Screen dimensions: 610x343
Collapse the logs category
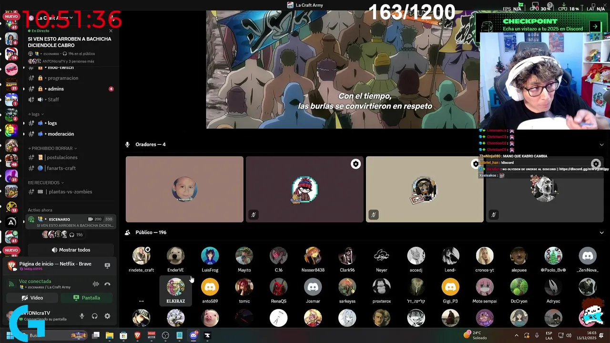pyautogui.click(x=36, y=114)
